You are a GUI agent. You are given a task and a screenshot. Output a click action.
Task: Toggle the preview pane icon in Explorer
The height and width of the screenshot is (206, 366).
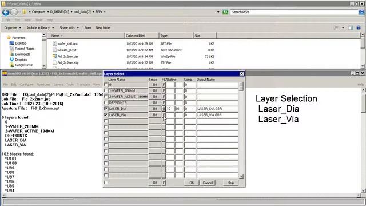(x=351, y=28)
